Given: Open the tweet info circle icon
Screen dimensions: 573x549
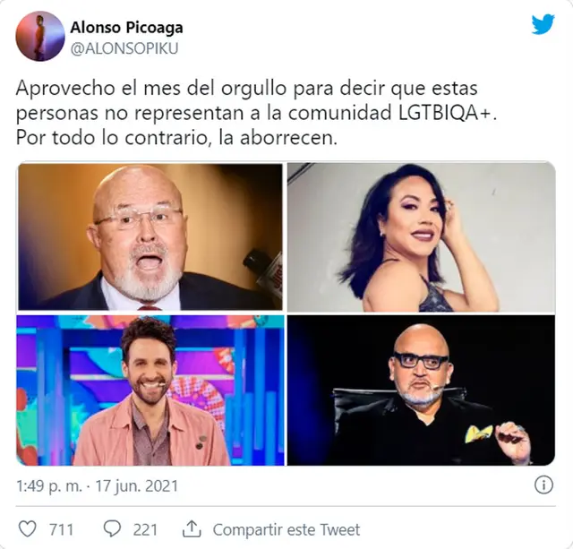Looking at the screenshot, I should click(543, 485).
